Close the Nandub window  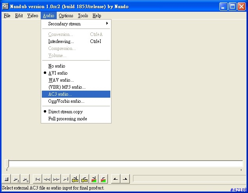coord(241,7)
